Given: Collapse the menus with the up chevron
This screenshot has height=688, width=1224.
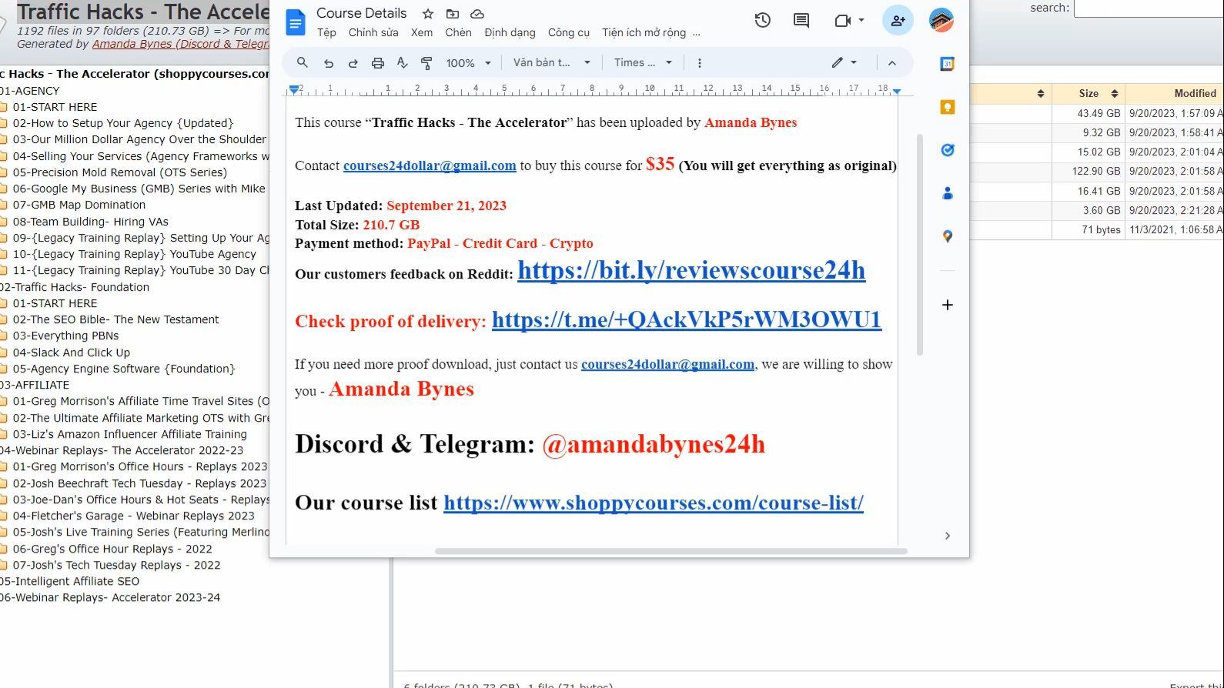Looking at the screenshot, I should (892, 63).
